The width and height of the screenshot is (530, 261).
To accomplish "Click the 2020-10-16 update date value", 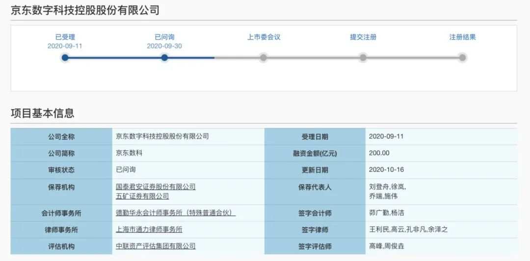I will tap(386, 169).
